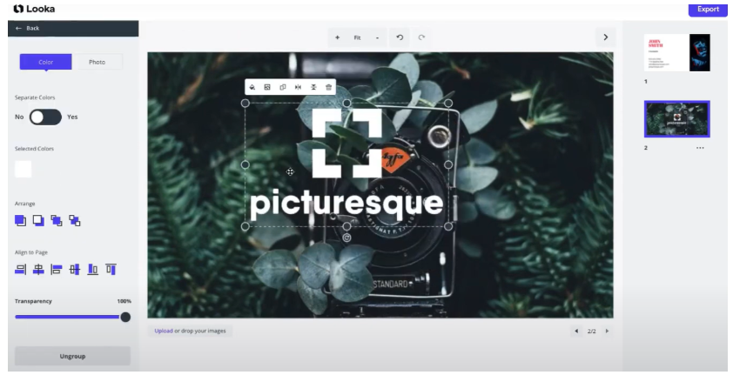Viewport: 733px width, 375px height.
Task: Click the second Align to Page icon
Action: 38,270
